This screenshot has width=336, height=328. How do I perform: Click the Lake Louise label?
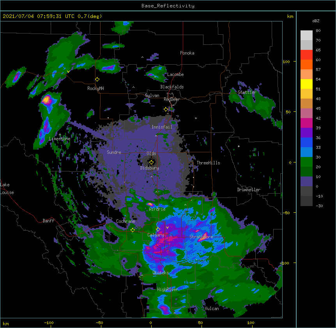[x=7, y=189]
